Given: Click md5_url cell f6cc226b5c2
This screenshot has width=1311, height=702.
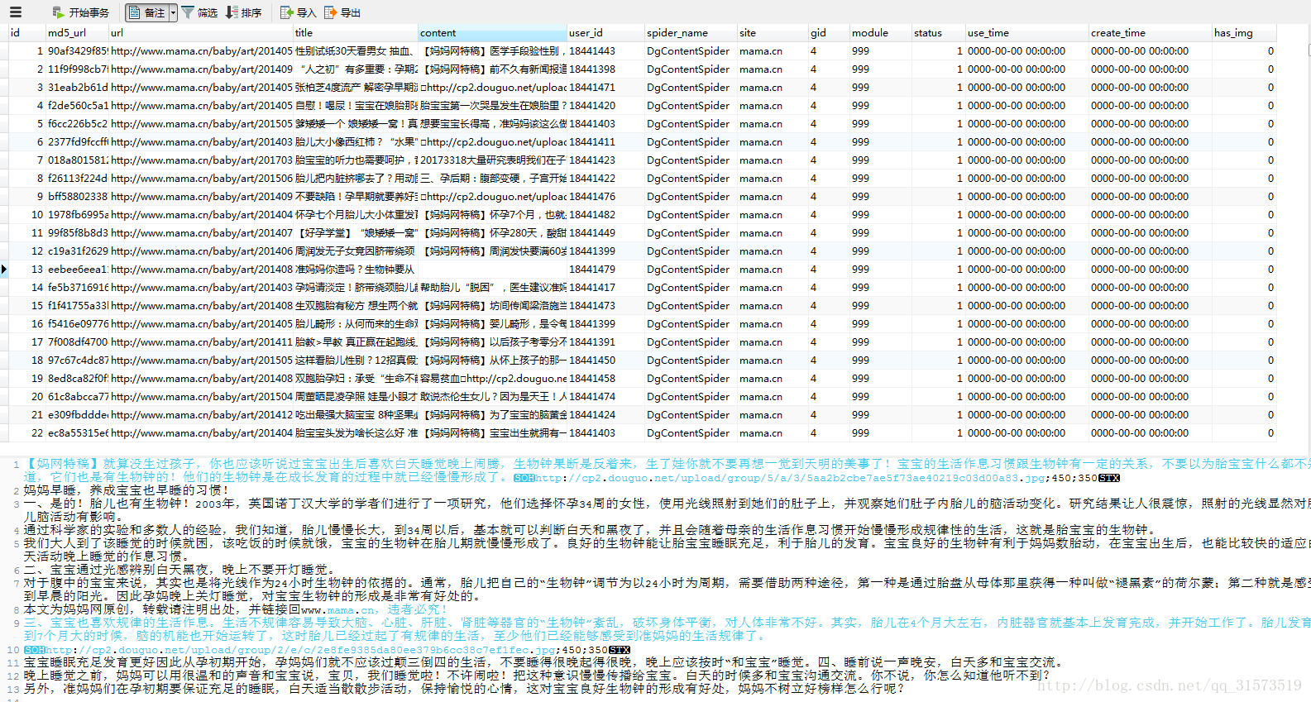Looking at the screenshot, I should [x=77, y=124].
